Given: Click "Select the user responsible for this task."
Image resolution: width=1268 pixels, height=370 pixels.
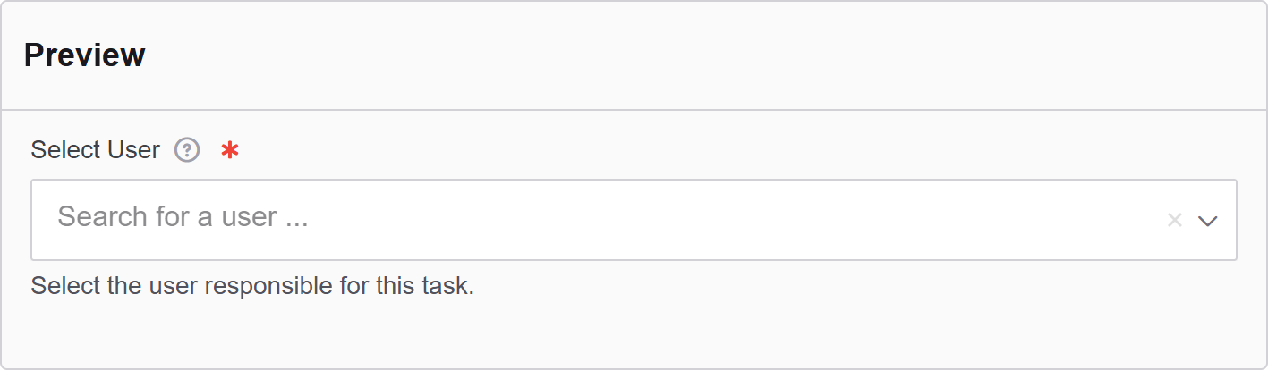Looking at the screenshot, I should pos(252,286).
